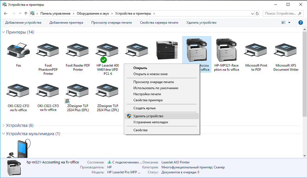This screenshot has height=178, width=307.
Task: Click the media player device icon
Action: pos(19,149)
